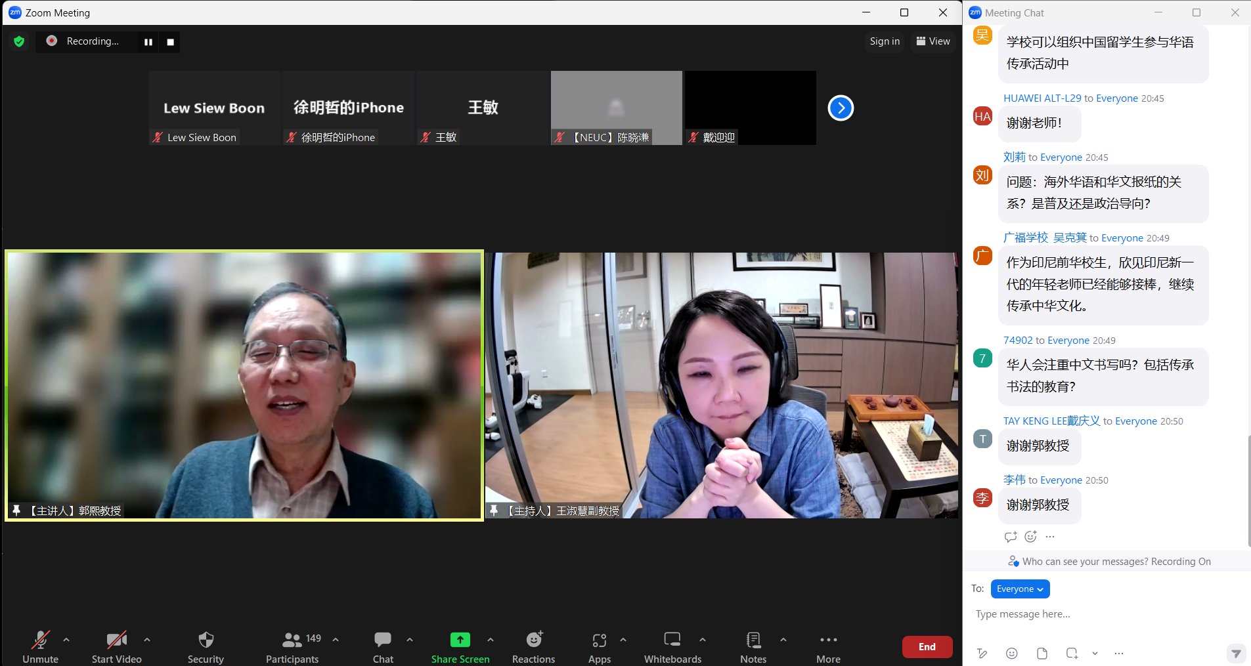Show next page of participant thumbnails
Image resolution: width=1251 pixels, height=666 pixels.
tap(841, 108)
